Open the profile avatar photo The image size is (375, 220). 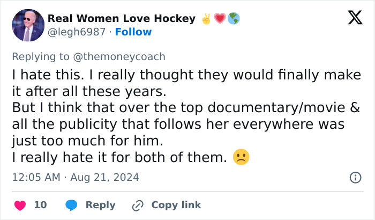[x=28, y=25]
